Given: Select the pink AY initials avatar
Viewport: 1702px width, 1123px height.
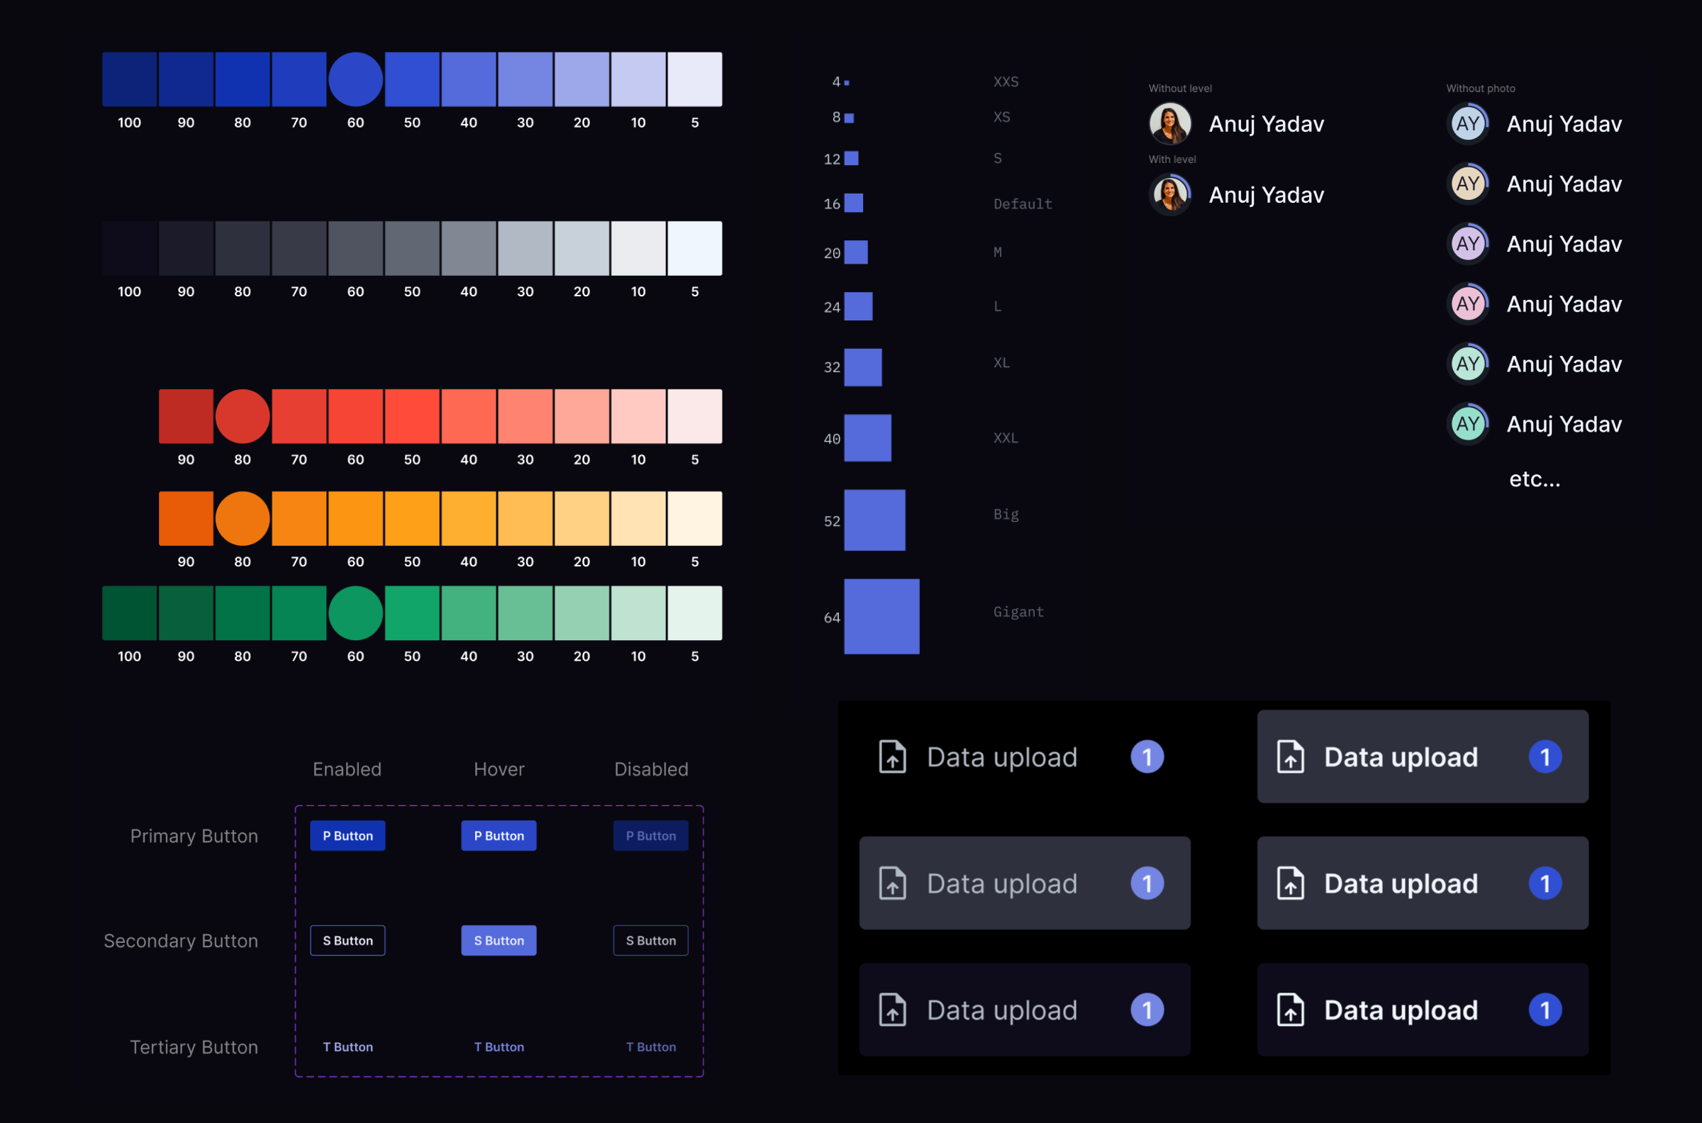Looking at the screenshot, I should [1468, 304].
